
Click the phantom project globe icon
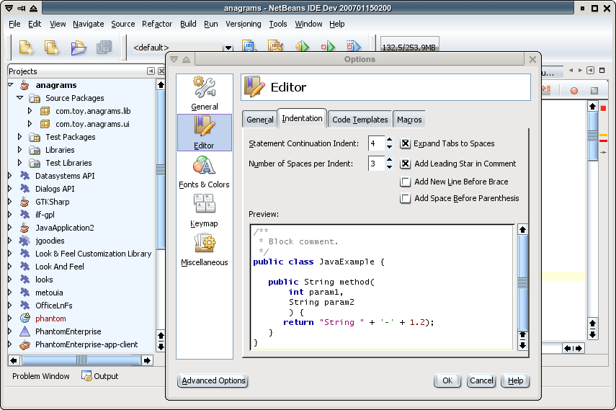click(24, 318)
